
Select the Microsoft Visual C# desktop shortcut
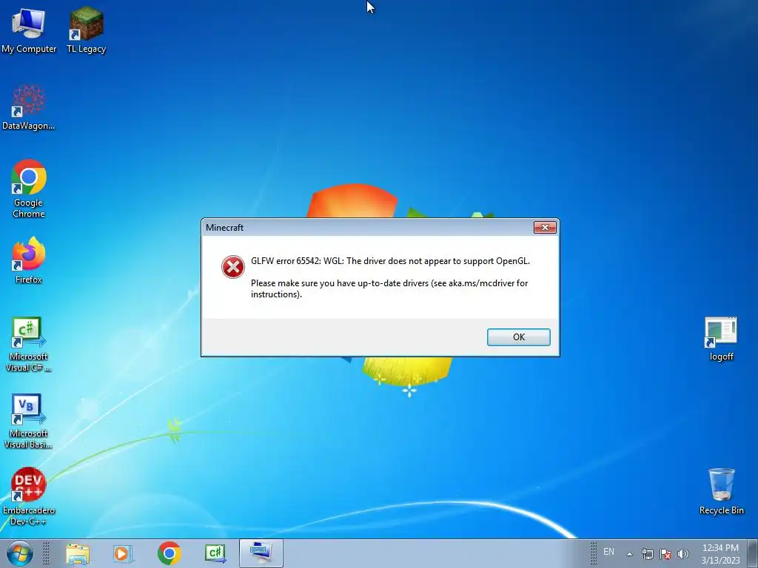click(29, 344)
